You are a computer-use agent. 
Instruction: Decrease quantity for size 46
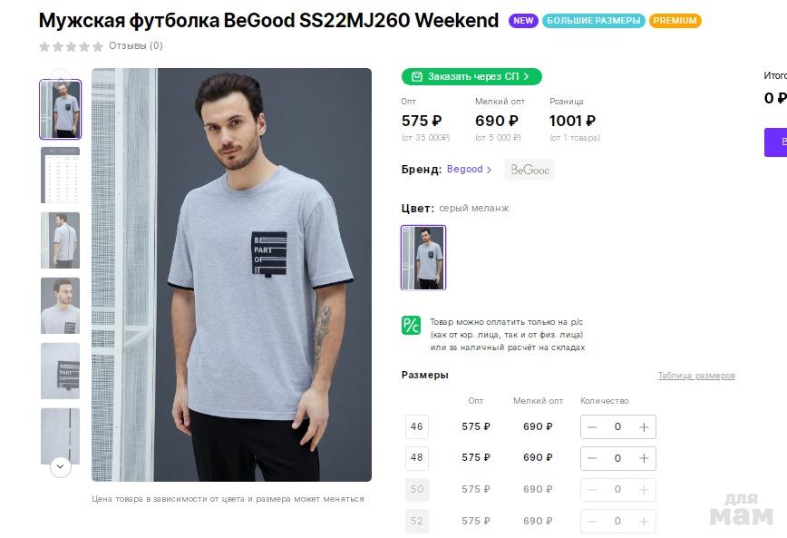pyautogui.click(x=592, y=427)
